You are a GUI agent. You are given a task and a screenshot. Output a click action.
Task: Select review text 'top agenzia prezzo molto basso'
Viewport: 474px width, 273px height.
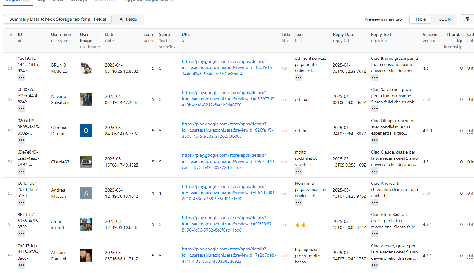tap(307, 256)
